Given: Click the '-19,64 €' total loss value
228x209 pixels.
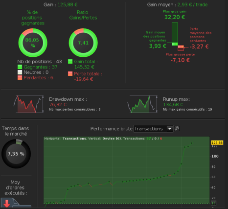Looking at the screenshot, I should click(84, 79).
